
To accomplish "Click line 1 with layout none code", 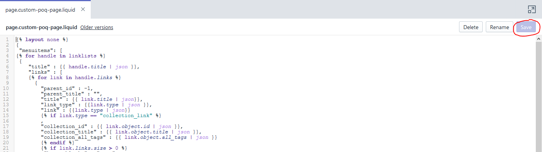I will (x=42, y=40).
